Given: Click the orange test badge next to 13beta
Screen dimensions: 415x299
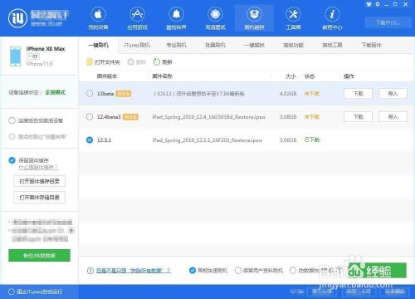Looking at the screenshot, I should (x=124, y=94).
